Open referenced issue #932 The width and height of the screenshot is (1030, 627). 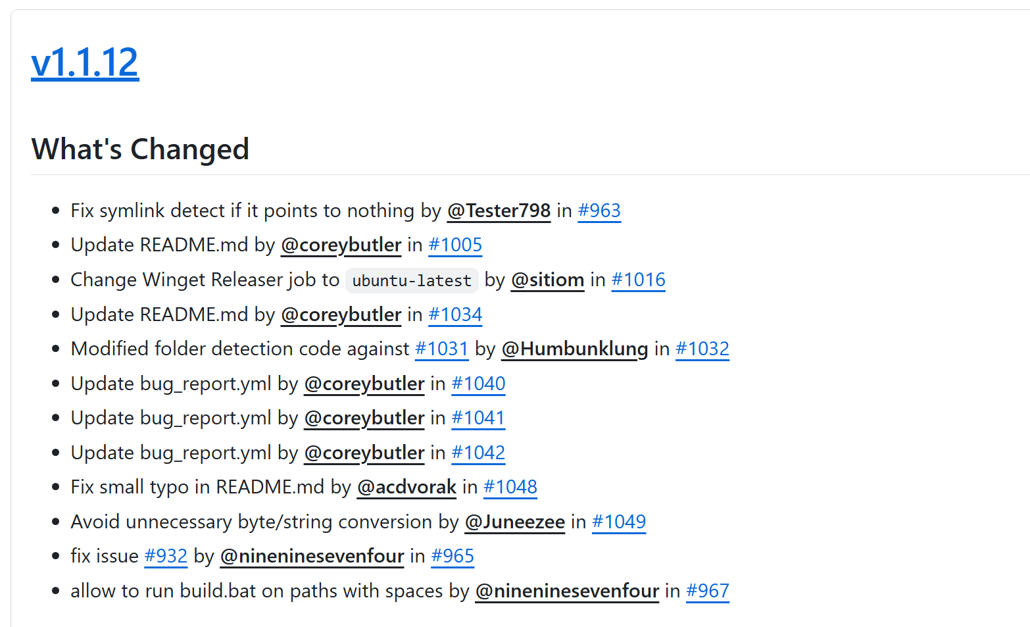(166, 556)
